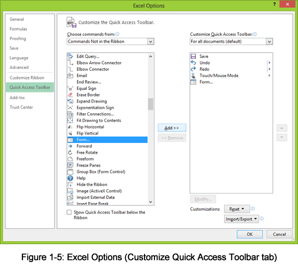This screenshot has width=298, height=269.
Task: Open the For all documents dropdown
Action: (x=231, y=42)
